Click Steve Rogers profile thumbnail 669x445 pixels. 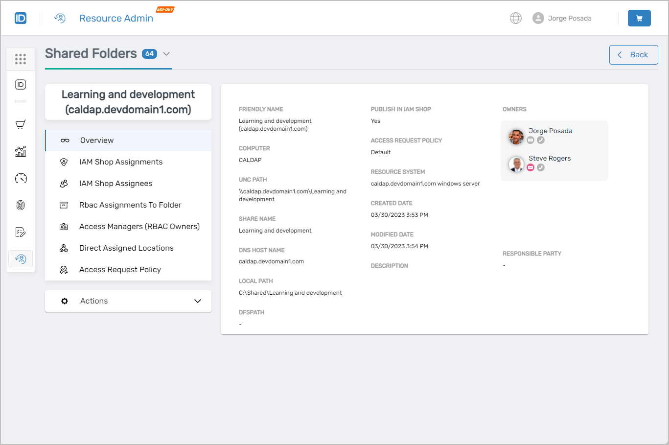pos(516,164)
